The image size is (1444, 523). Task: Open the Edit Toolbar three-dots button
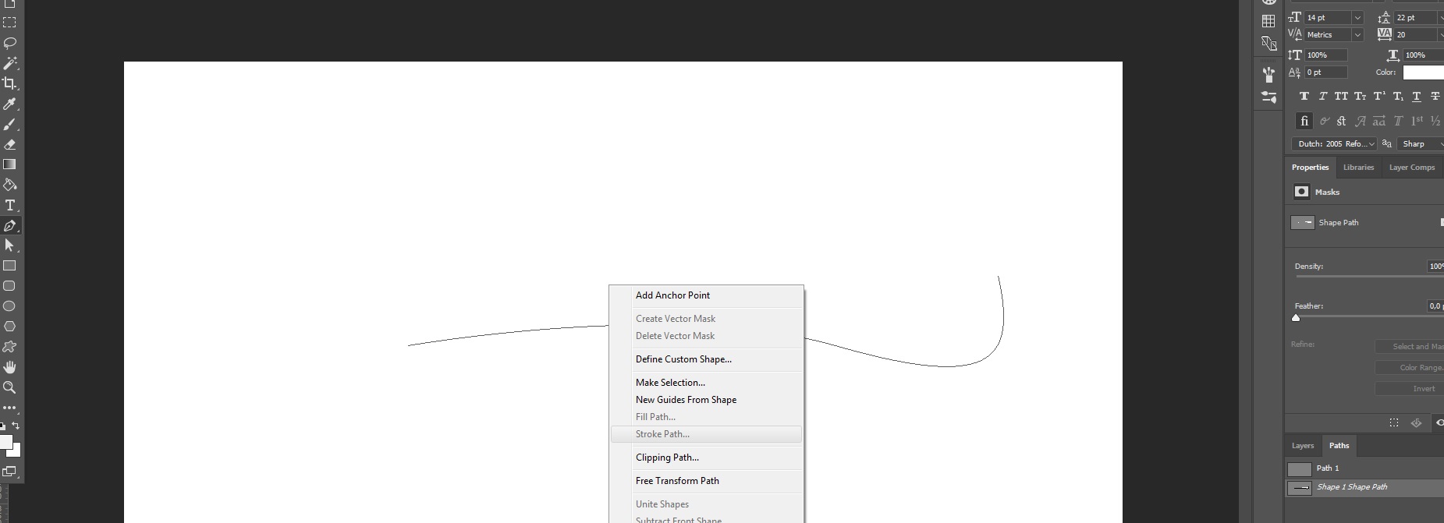[x=9, y=408]
